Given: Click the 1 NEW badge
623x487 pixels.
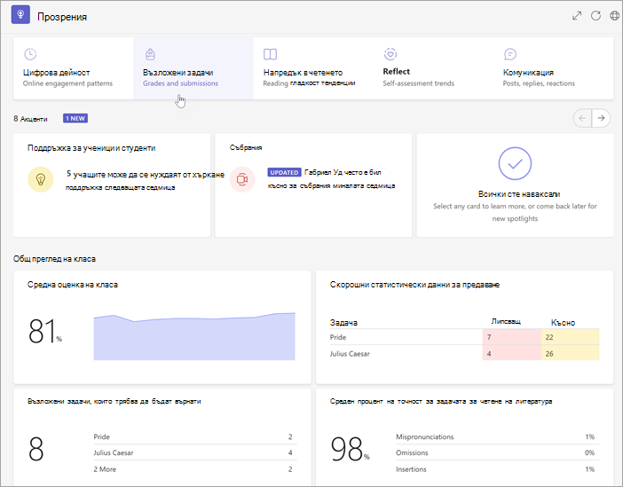Looking at the screenshot, I should click(x=75, y=118).
